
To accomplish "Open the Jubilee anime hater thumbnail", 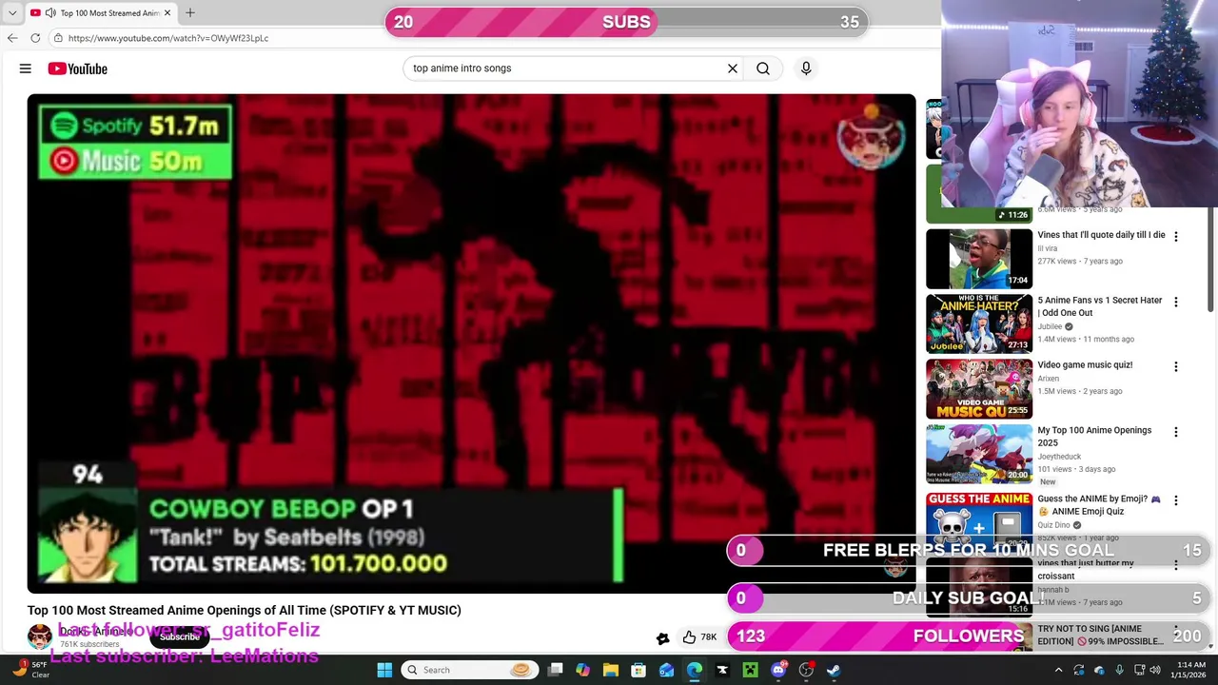I will click(979, 323).
